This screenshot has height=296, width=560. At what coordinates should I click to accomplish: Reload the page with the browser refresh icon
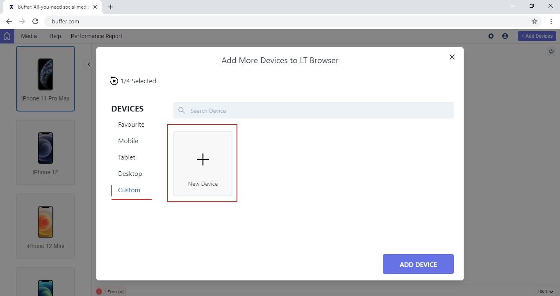click(x=35, y=21)
